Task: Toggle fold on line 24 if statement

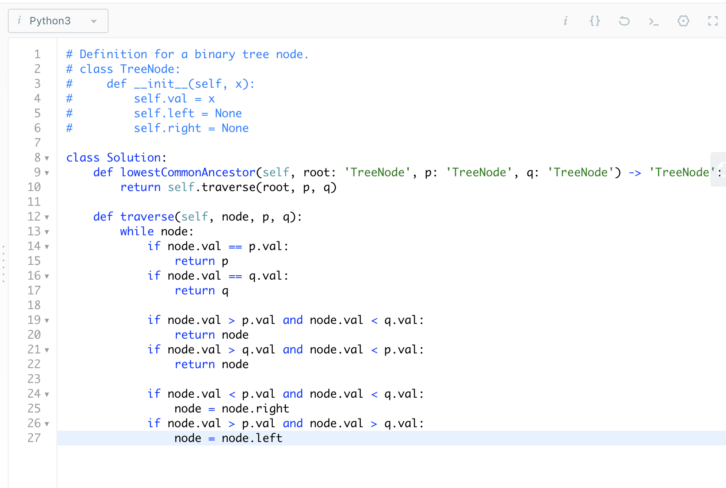Action: (x=47, y=394)
